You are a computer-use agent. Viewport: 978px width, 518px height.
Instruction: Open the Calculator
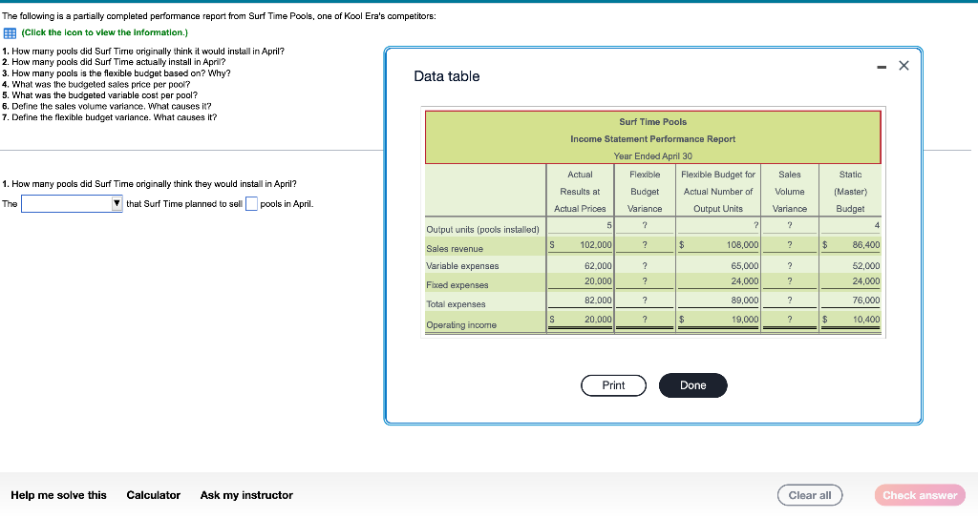click(154, 495)
